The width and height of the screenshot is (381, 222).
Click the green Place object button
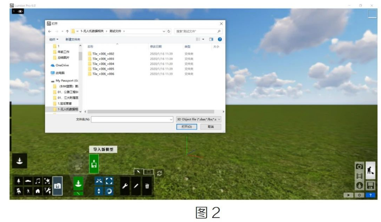78,183
